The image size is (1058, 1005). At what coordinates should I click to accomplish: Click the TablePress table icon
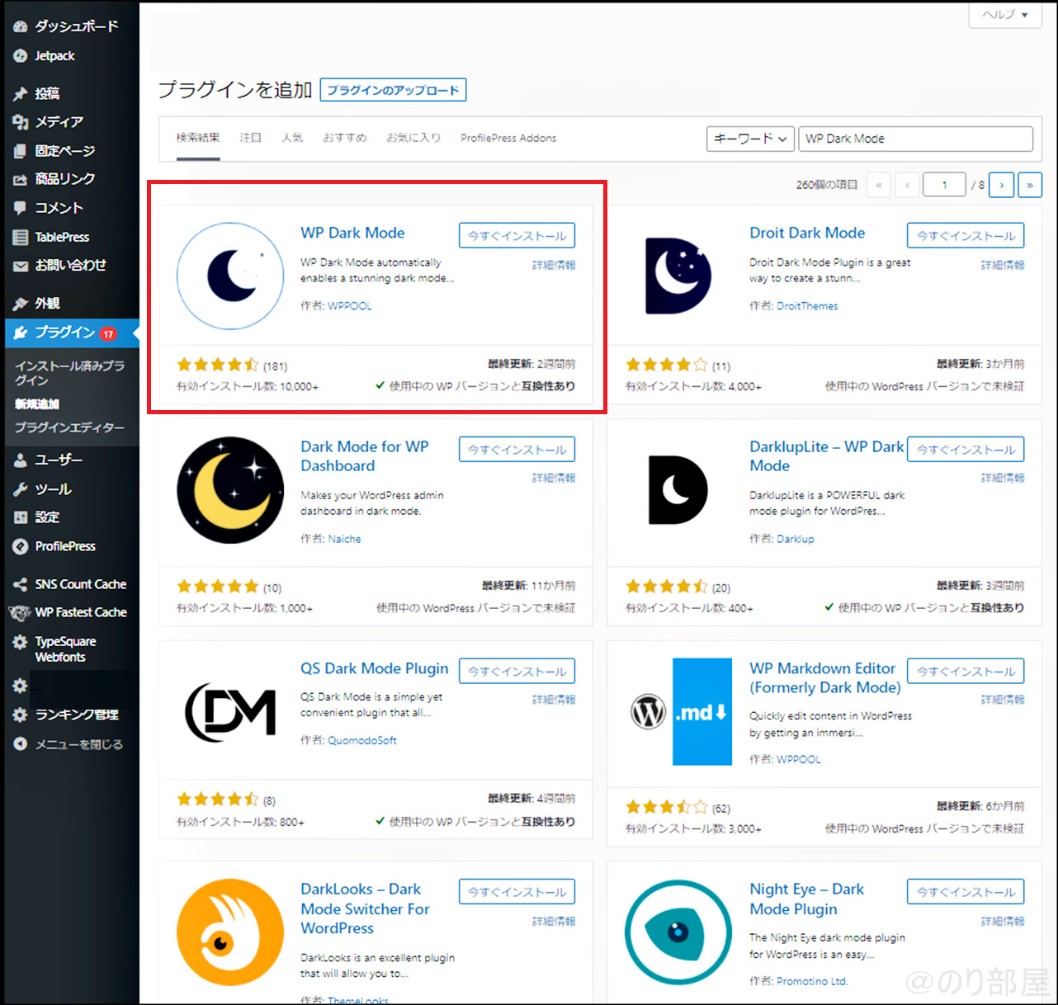21,237
